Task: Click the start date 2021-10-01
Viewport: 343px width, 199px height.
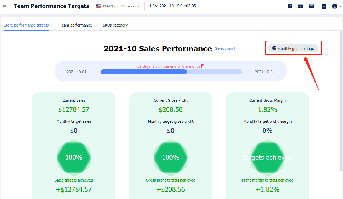Action: [76, 72]
